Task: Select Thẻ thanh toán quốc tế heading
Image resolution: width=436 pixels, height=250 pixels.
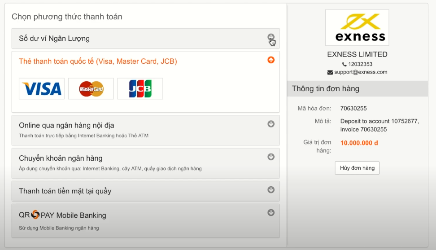Action: [x=98, y=61]
